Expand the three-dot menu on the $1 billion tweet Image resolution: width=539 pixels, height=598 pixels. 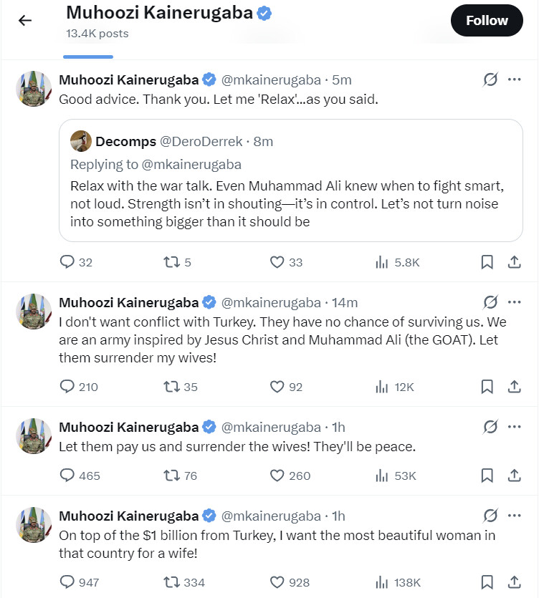point(514,516)
